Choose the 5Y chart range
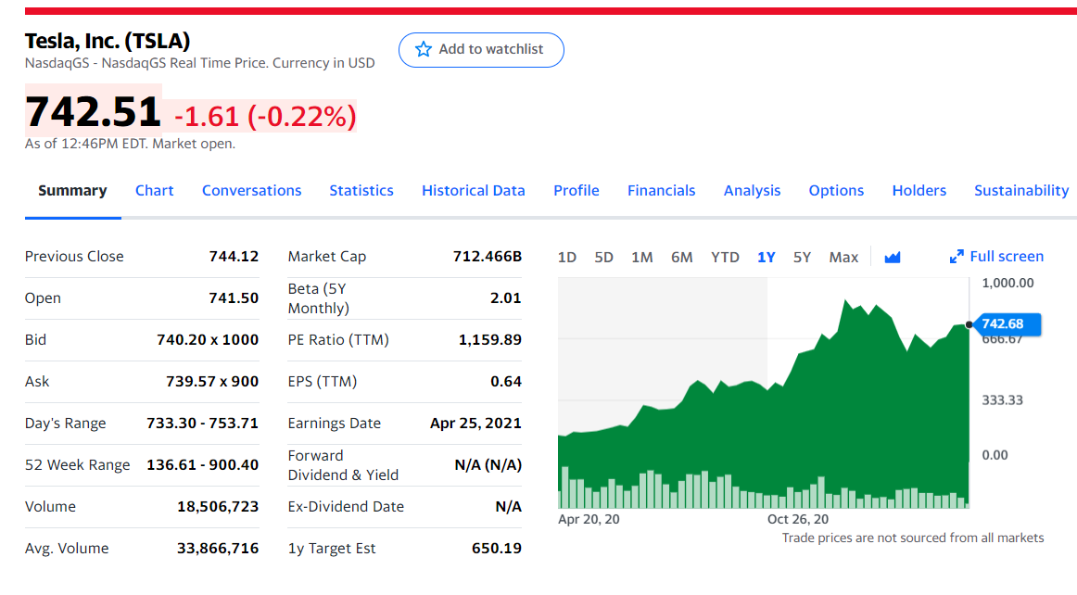 click(x=802, y=257)
